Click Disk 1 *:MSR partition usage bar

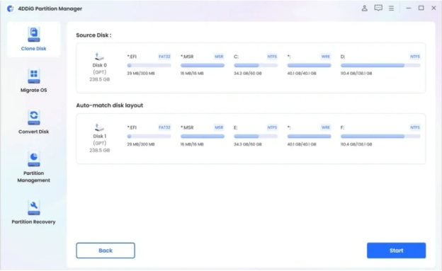point(203,137)
